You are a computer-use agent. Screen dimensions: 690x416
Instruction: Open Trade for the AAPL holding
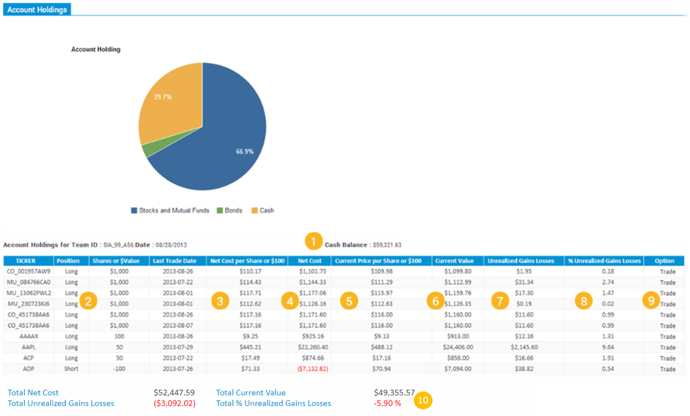[668, 347]
